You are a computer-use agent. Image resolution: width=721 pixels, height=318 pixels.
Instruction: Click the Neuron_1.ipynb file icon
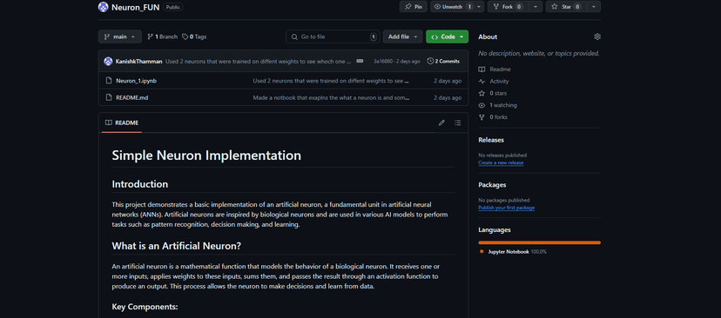tap(109, 81)
